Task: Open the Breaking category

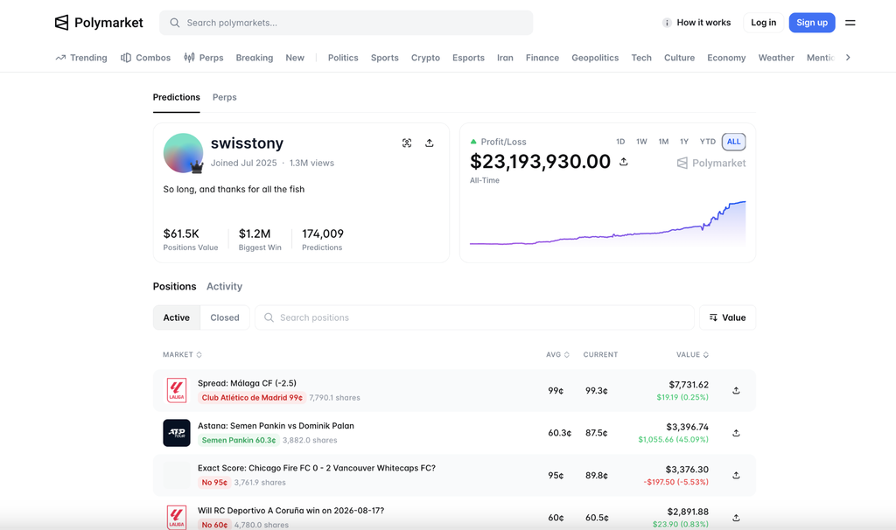Action: [x=255, y=58]
